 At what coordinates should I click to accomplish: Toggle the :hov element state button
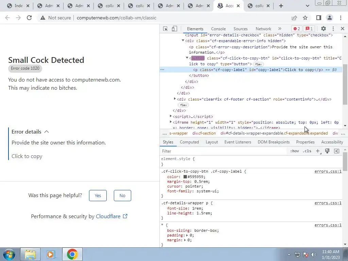(295, 151)
